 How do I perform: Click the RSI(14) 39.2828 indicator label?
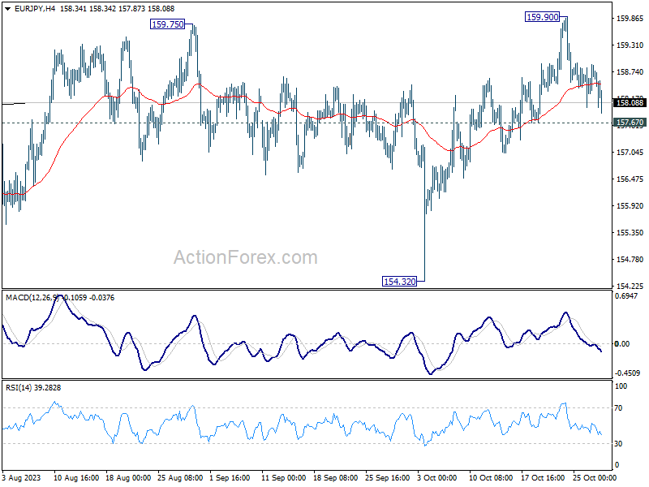33,388
